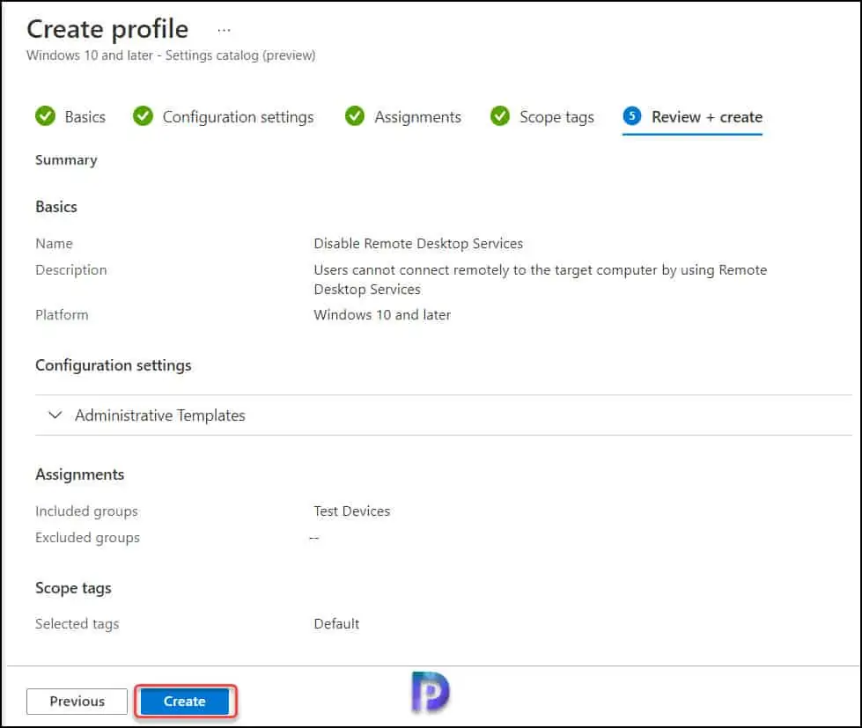Click the Test Devices included group value

[352, 511]
